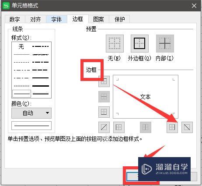Select the fine dotted line style
The image size is (202, 186).
pos(21,54)
